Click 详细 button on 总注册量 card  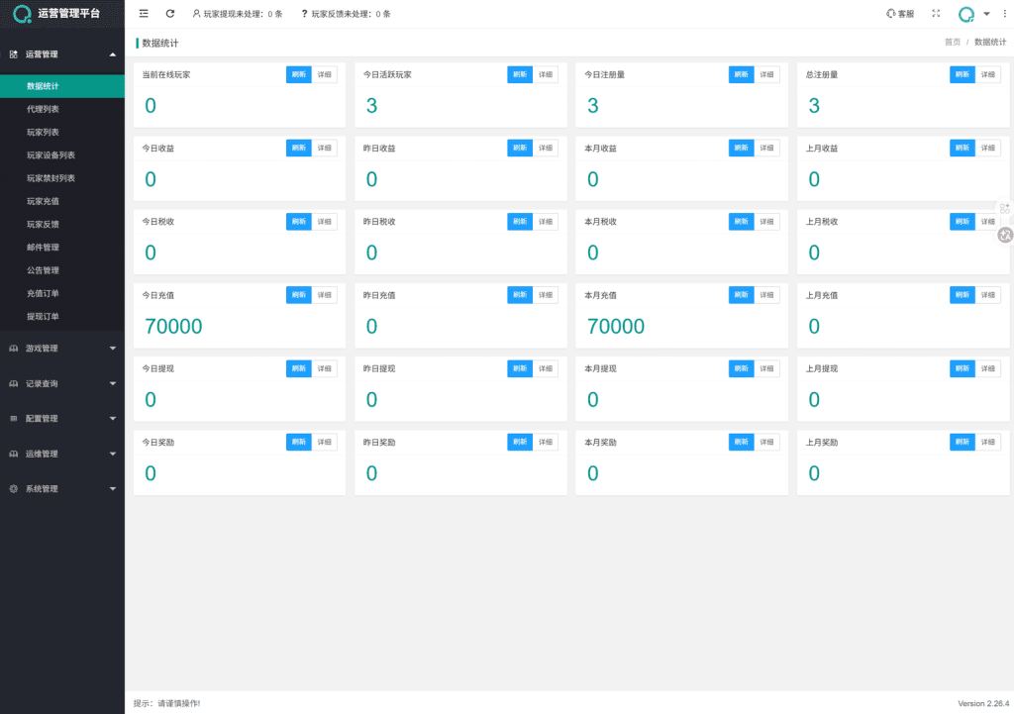(x=987, y=74)
